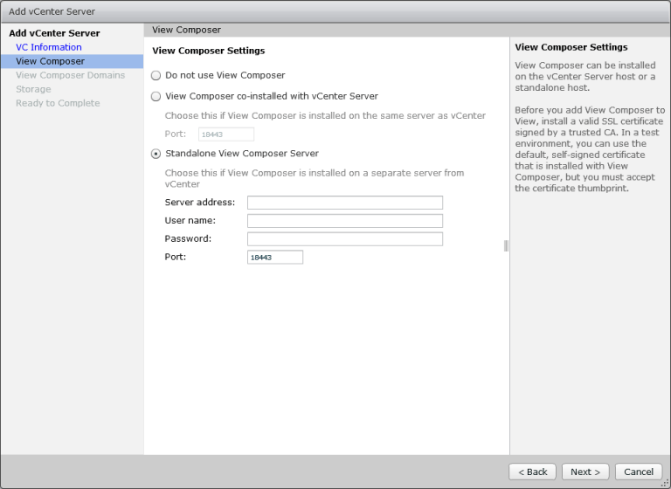The image size is (671, 489).
Task: Click the Password label
Action: 188,238
